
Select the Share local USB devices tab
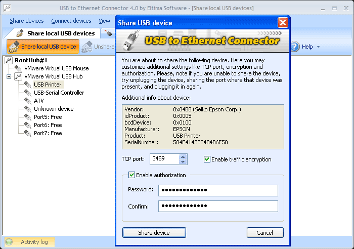(x=55, y=33)
